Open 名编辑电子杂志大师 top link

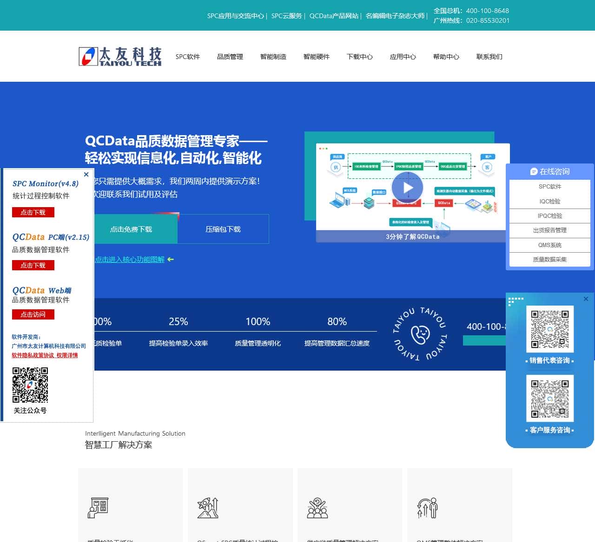coord(395,16)
